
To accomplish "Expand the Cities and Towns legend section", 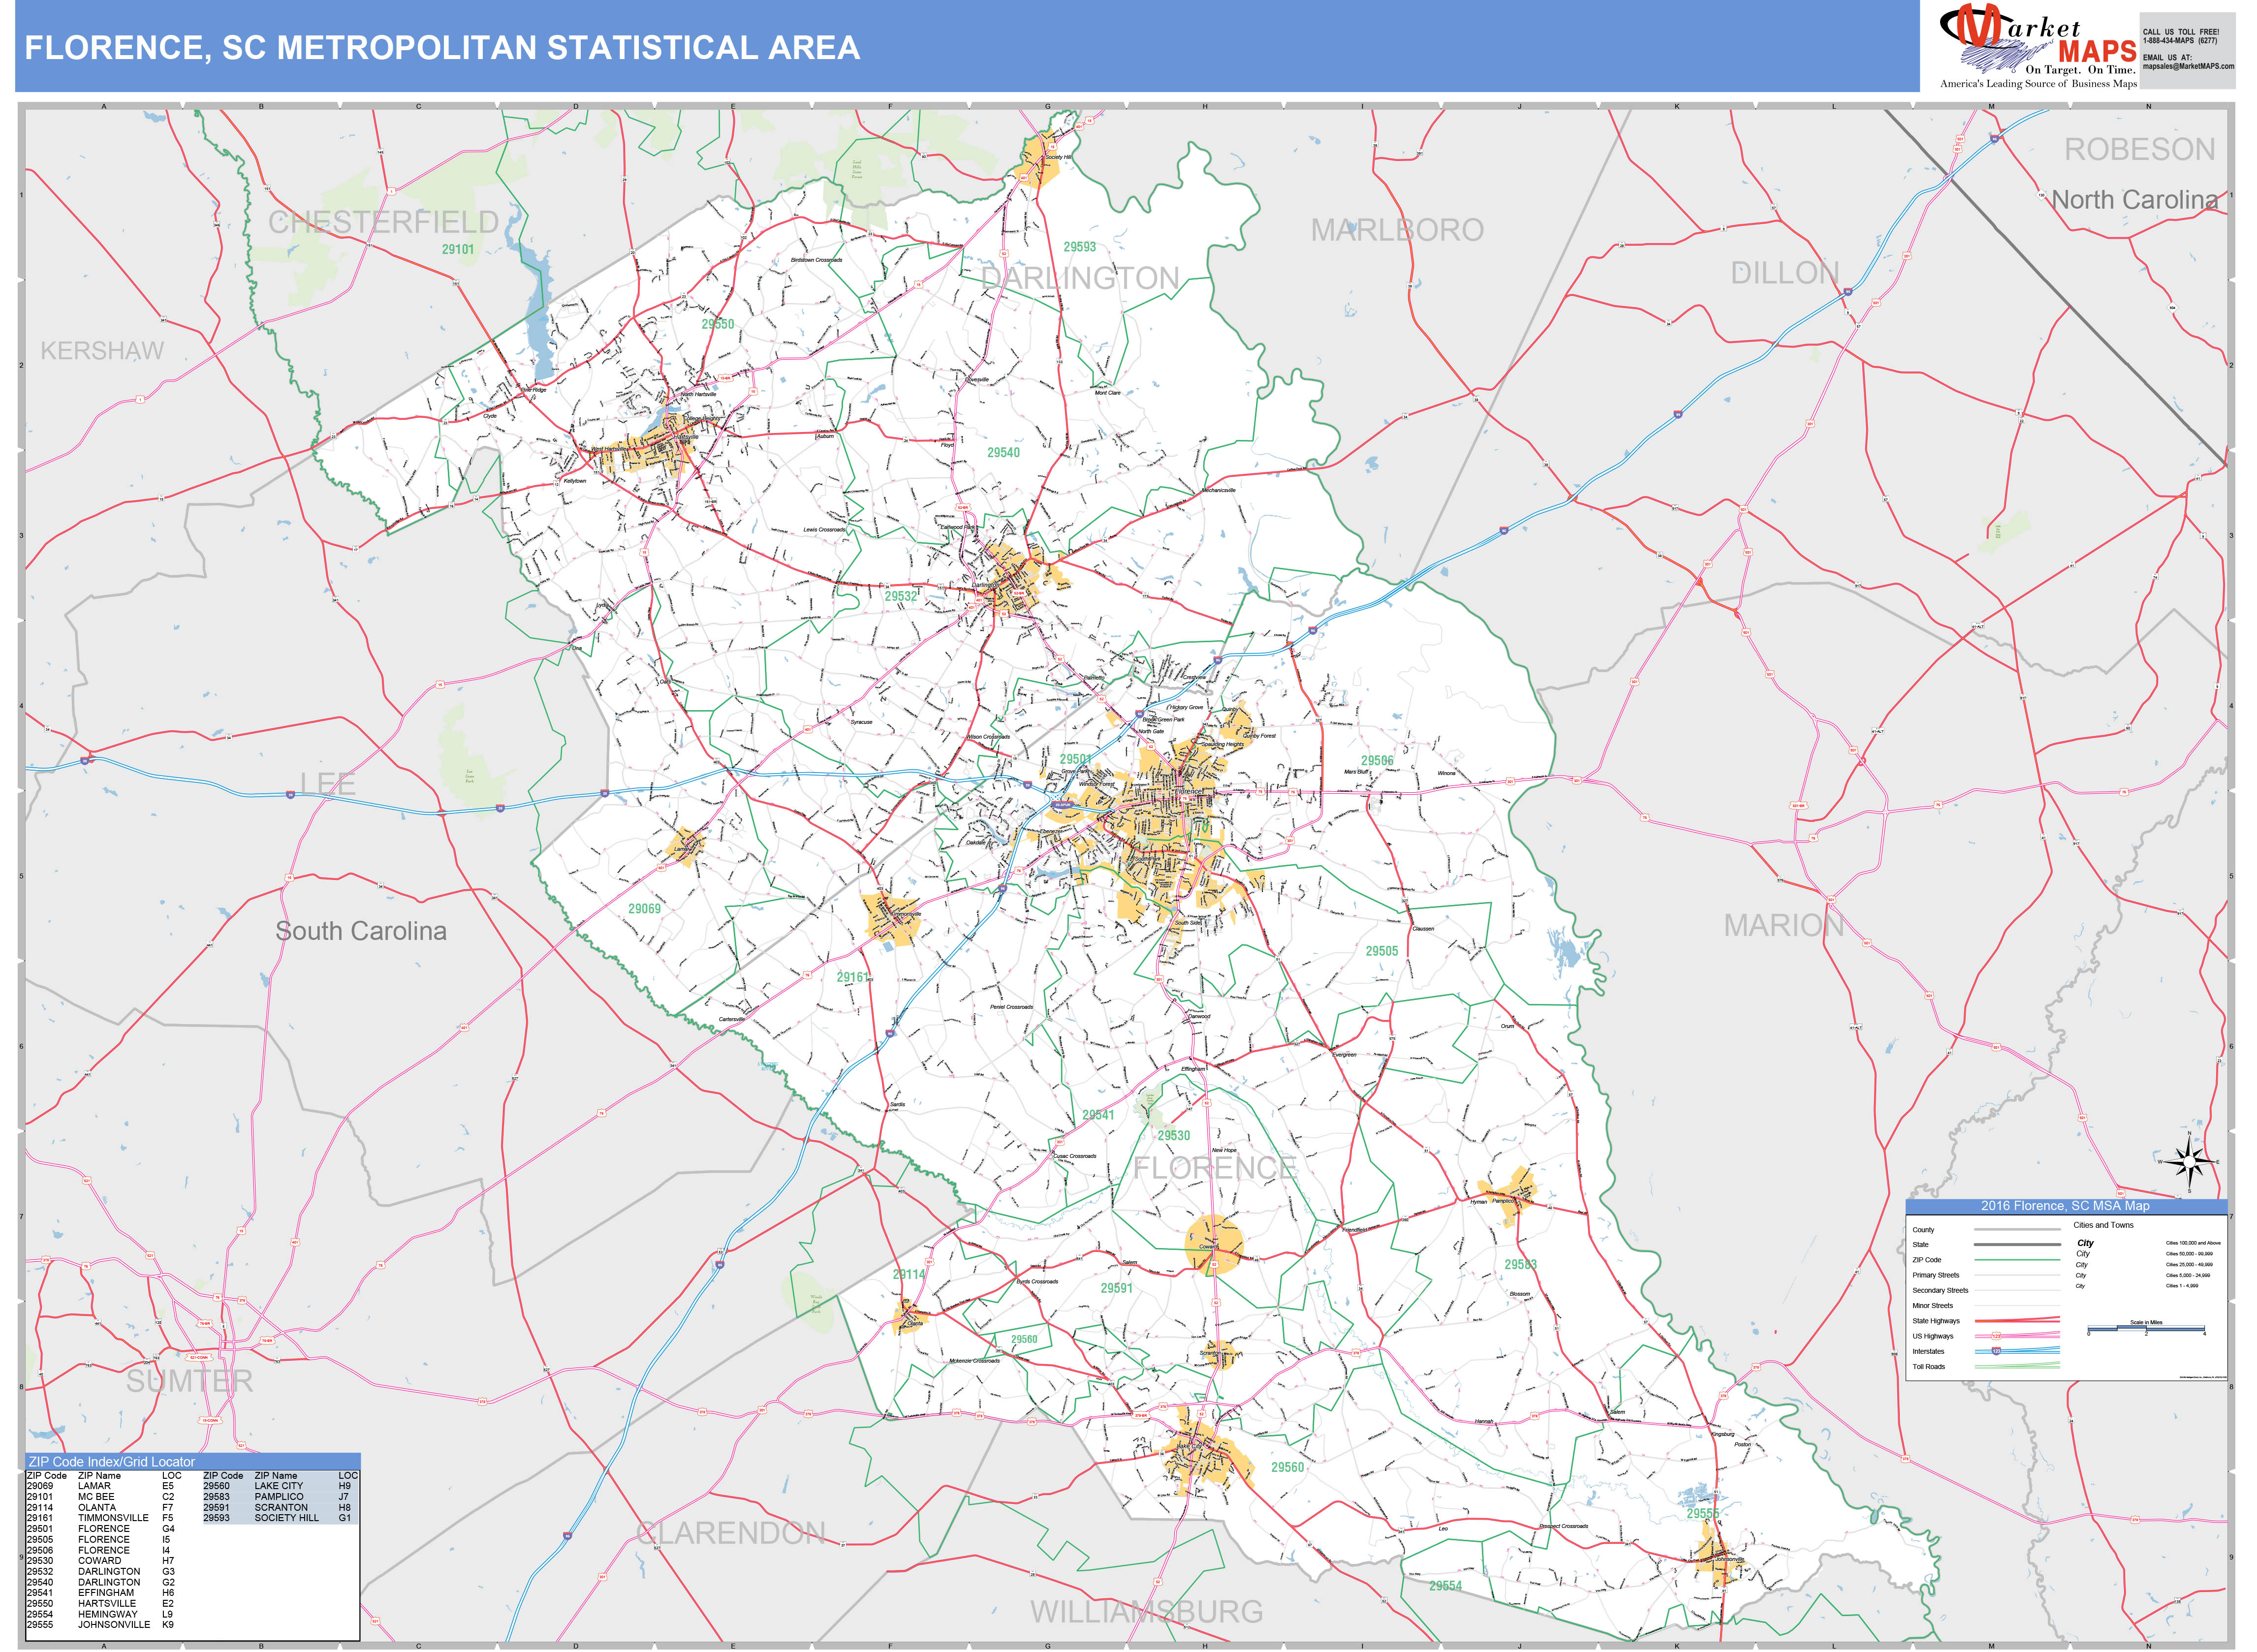I will pos(2104,1225).
